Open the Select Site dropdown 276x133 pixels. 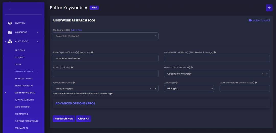pos(106,36)
